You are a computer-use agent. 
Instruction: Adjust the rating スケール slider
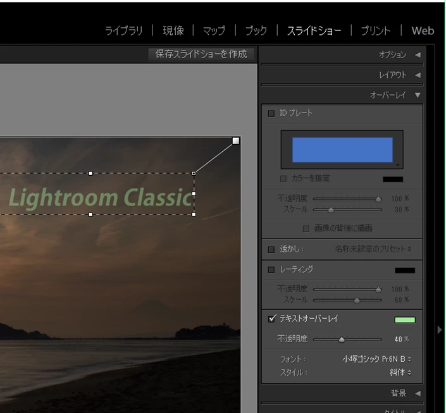pyautogui.click(x=357, y=300)
